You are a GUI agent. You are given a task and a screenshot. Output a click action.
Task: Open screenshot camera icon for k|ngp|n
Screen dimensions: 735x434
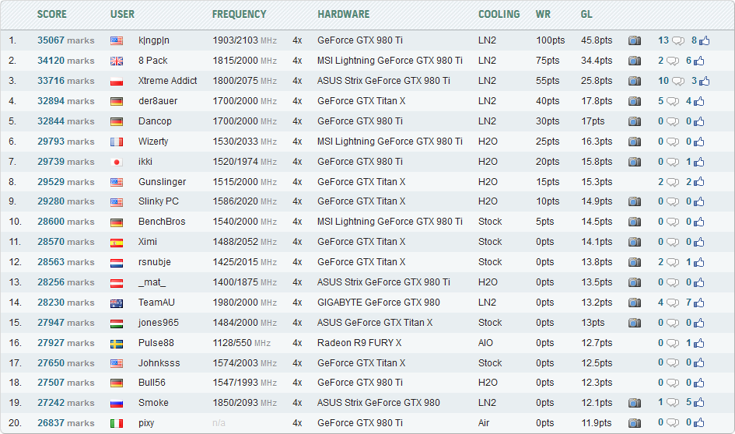634,40
